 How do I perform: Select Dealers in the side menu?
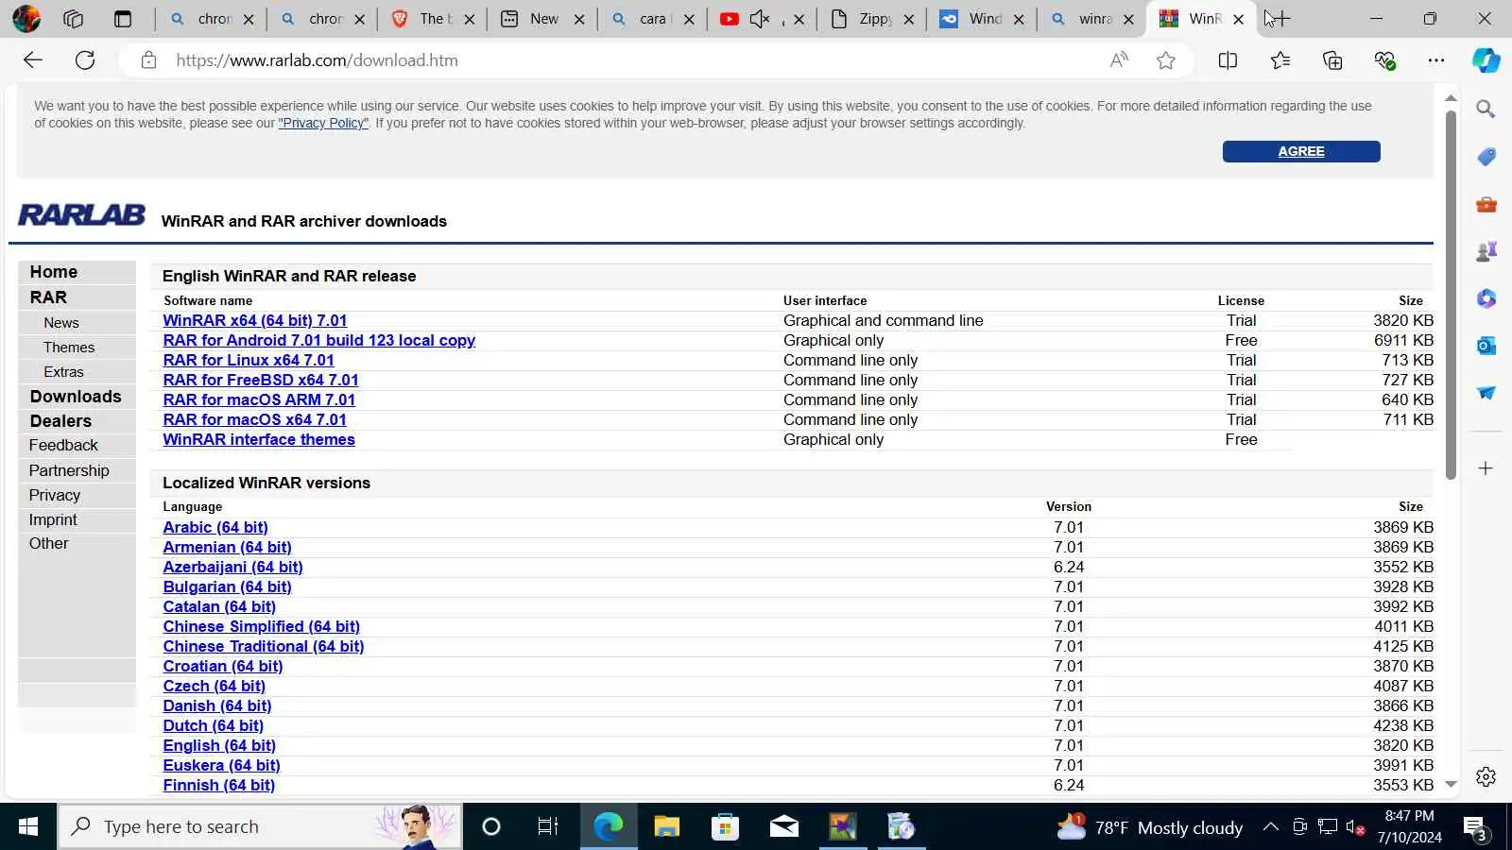pos(60,421)
